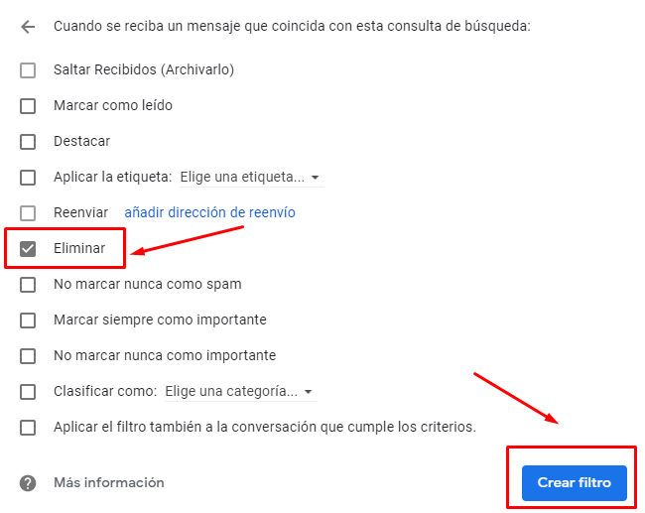
Task: Enable the Clasificar como checkbox
Action: click(28, 392)
